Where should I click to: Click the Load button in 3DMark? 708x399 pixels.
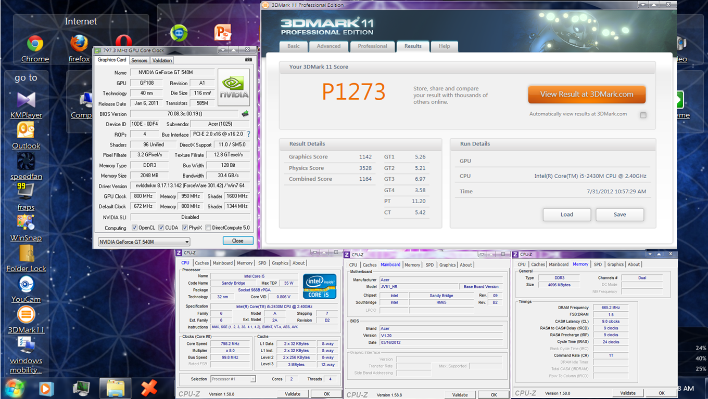(567, 215)
